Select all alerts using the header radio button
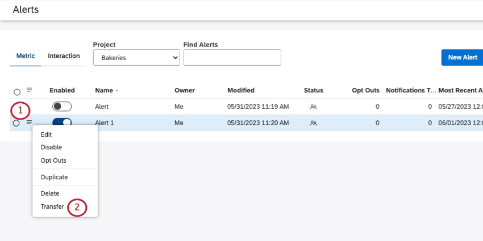 tap(17, 92)
